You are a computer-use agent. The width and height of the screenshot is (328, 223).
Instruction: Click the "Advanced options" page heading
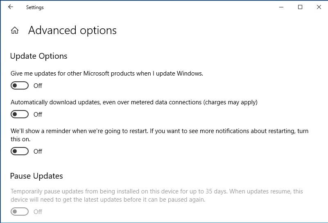click(72, 30)
